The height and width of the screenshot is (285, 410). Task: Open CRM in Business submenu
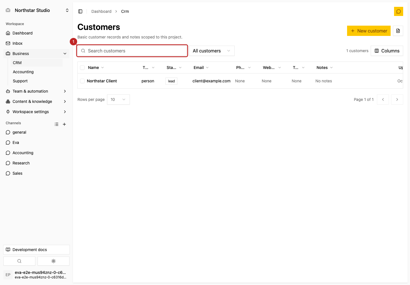tap(36, 63)
